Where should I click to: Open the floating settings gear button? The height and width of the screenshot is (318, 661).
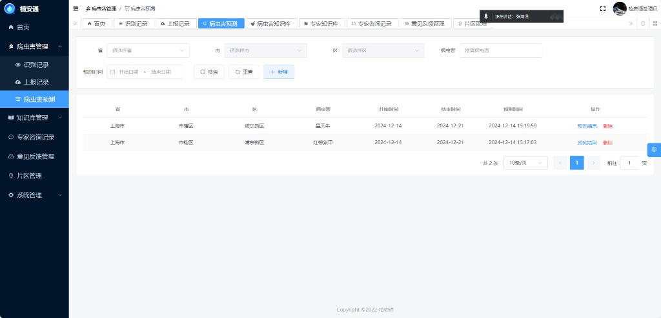point(654,149)
